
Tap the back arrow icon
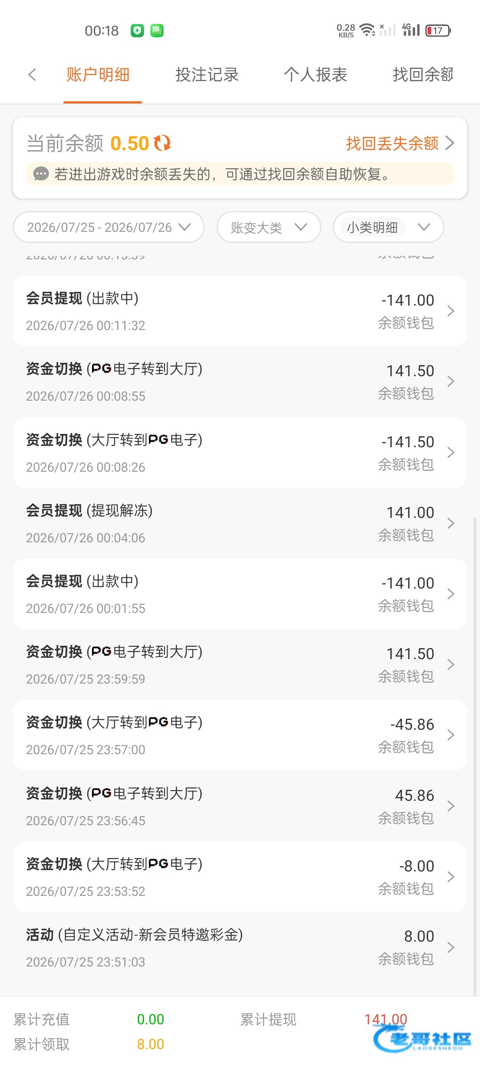point(32,75)
